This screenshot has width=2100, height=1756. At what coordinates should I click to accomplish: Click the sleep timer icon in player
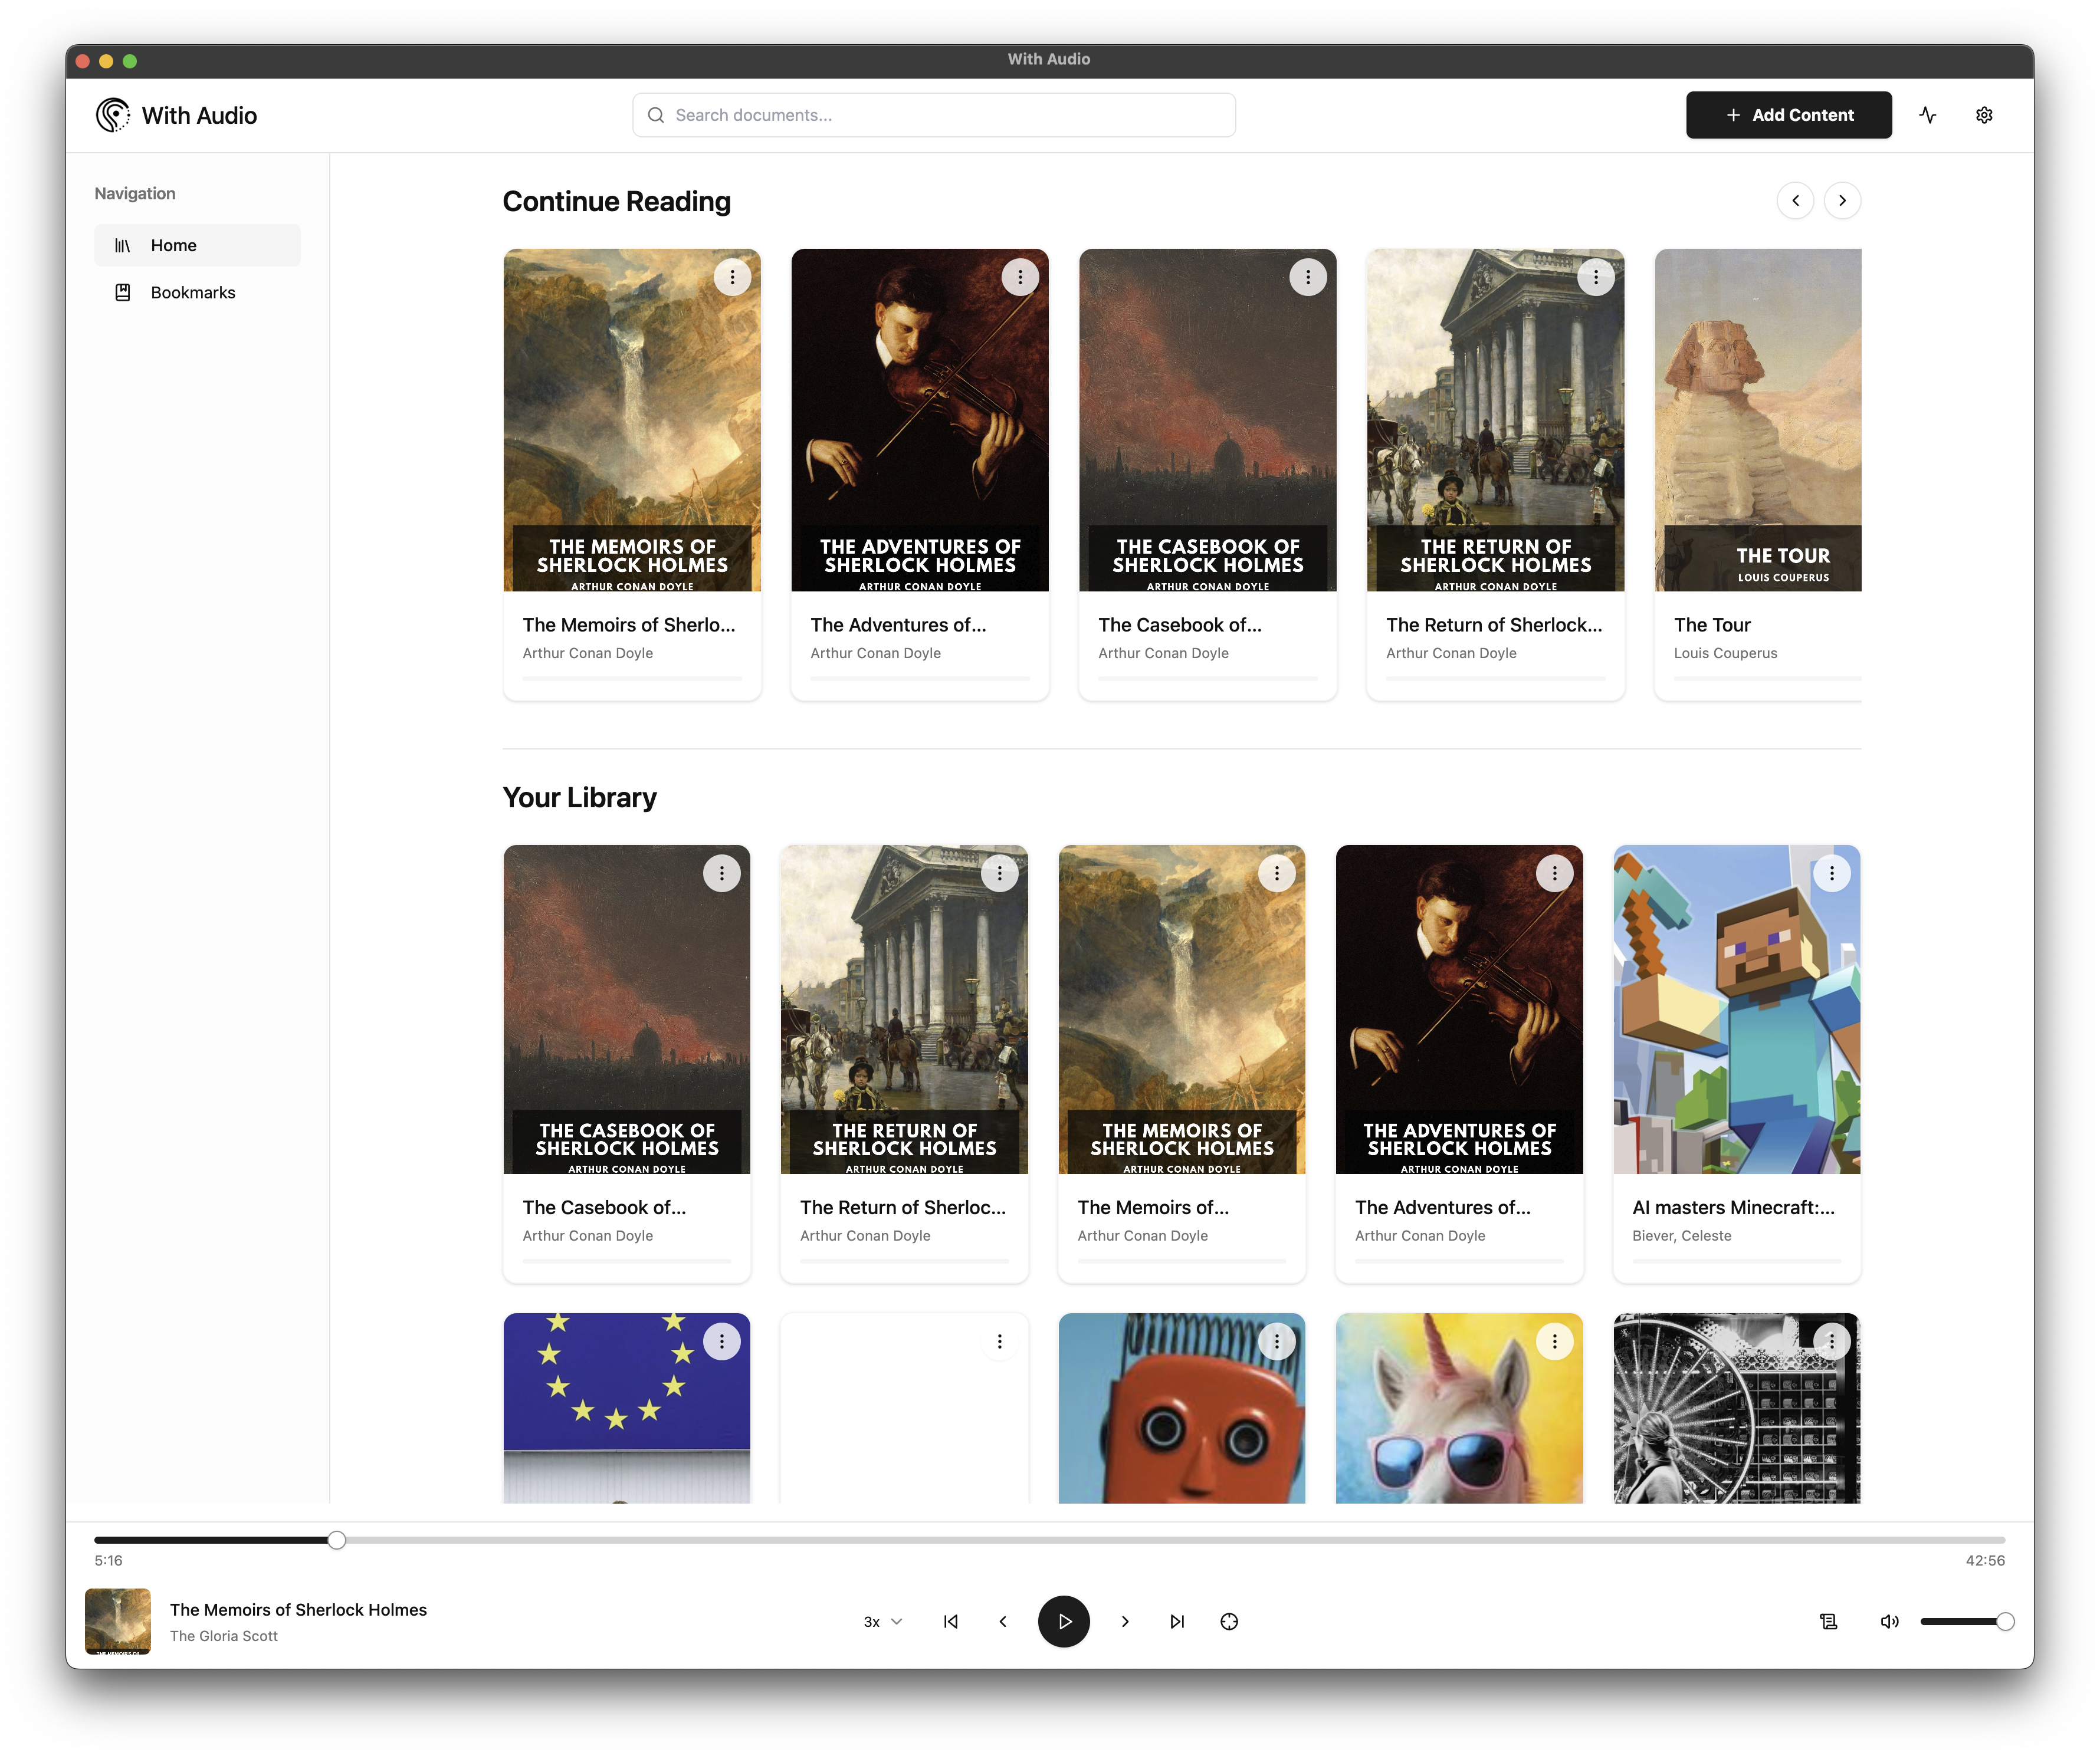click(1229, 1621)
